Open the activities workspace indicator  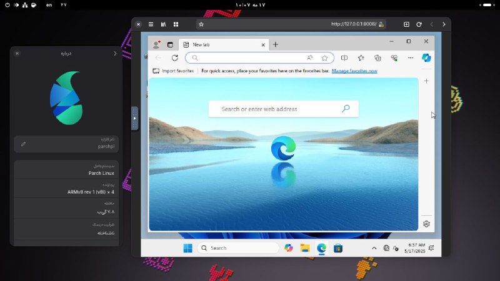(486, 5)
